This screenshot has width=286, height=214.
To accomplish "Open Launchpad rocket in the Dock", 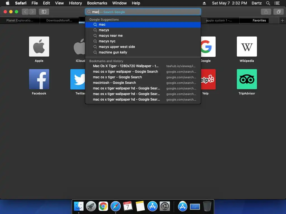I will tap(91, 206).
